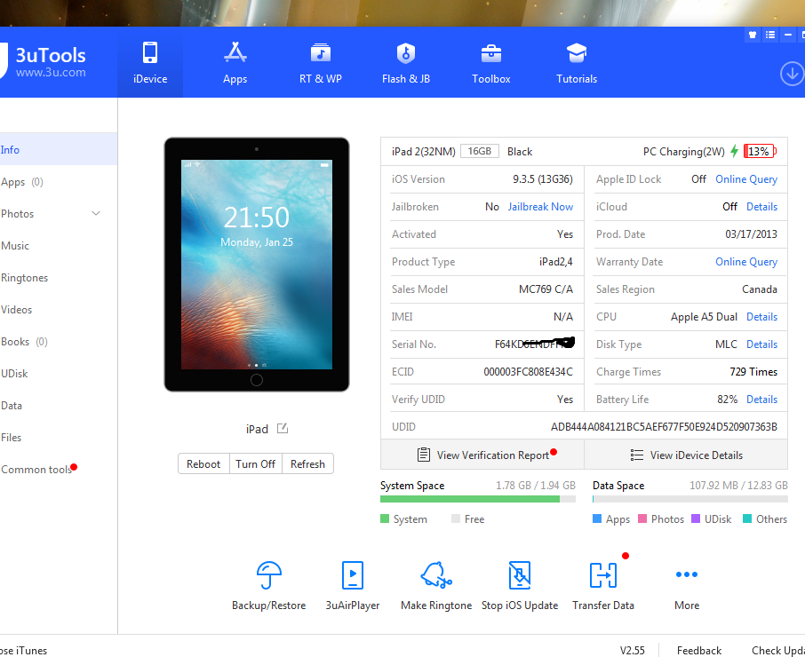Expand the Photos sidebar section
805x657 pixels.
[96, 213]
